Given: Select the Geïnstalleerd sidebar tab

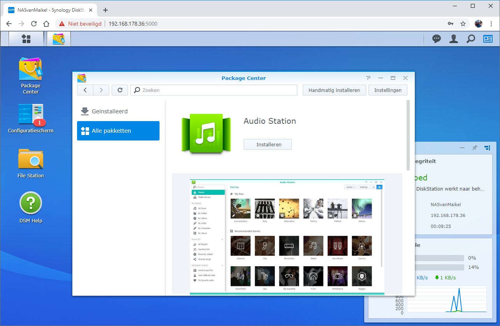Looking at the screenshot, I should [110, 111].
